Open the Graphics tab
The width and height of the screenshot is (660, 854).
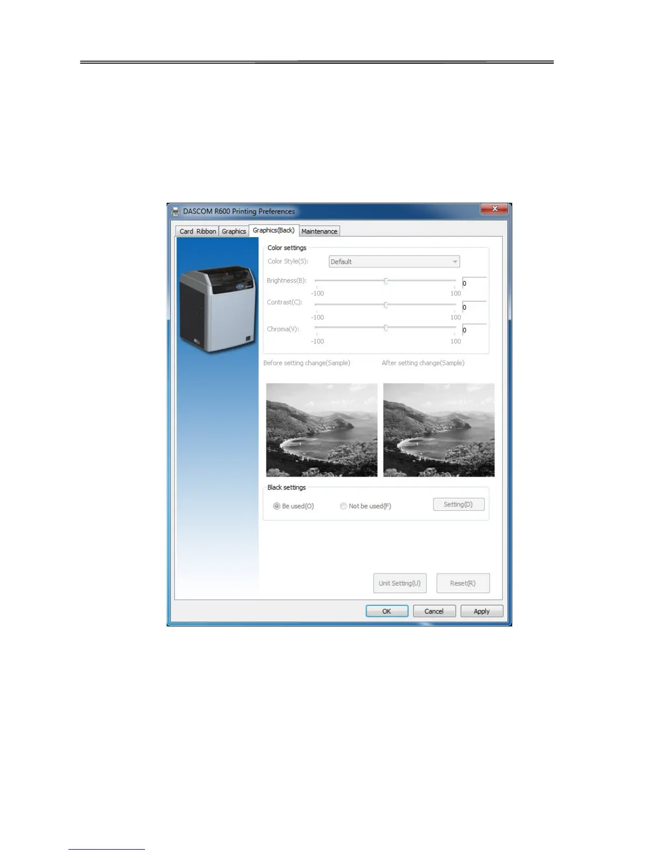(234, 231)
